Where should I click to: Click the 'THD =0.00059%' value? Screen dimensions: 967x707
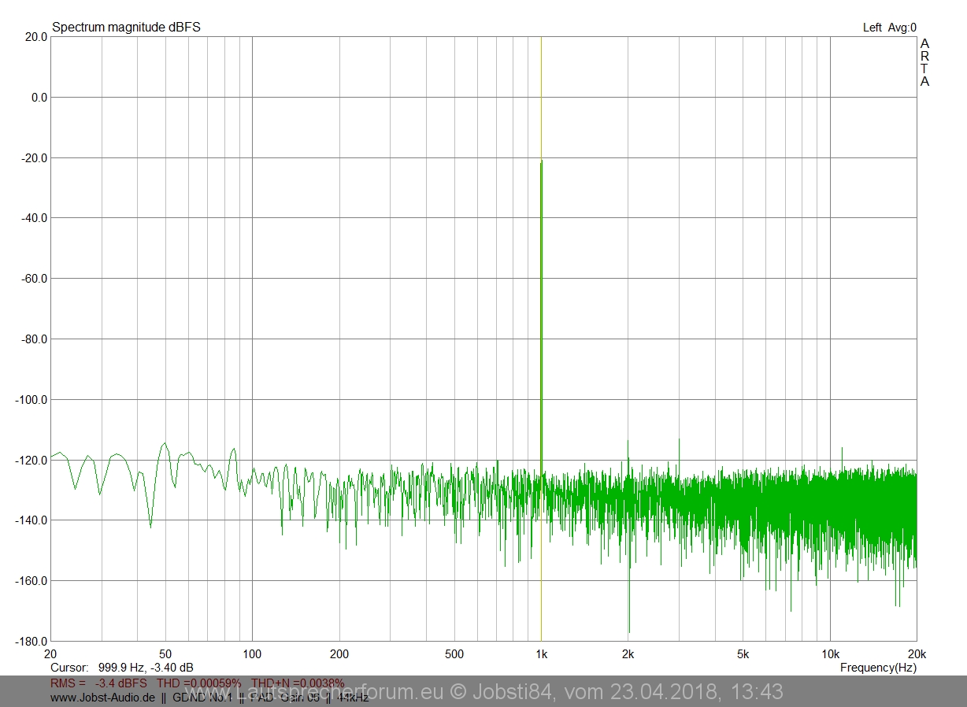click(x=199, y=683)
